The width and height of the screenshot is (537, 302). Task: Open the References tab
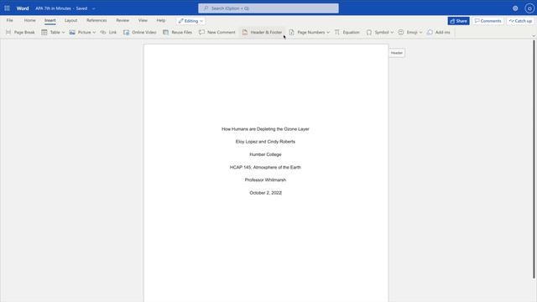96,20
